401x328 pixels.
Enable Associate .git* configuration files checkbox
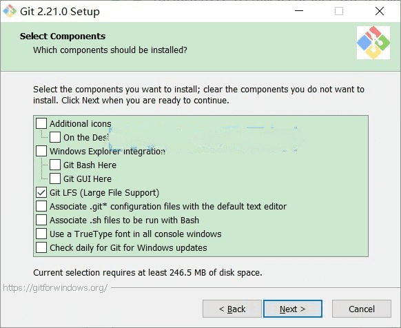click(x=41, y=206)
